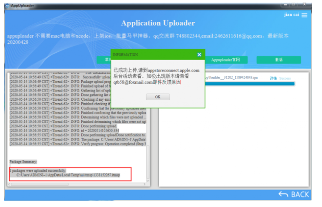Click the log scrollbar right arrow

144,184
